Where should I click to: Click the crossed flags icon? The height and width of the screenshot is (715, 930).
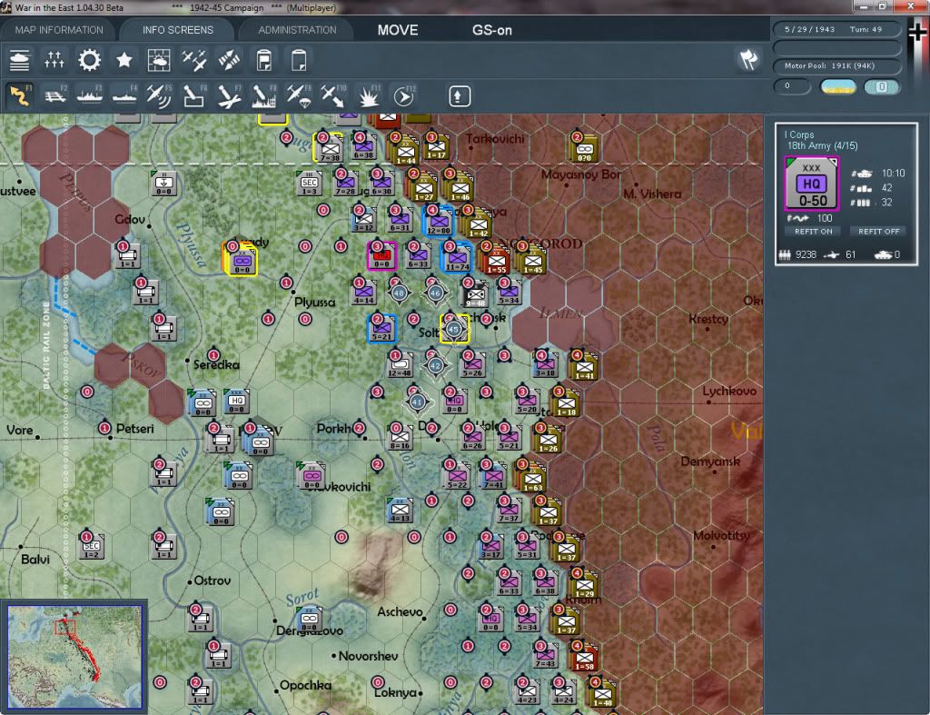pos(748,60)
